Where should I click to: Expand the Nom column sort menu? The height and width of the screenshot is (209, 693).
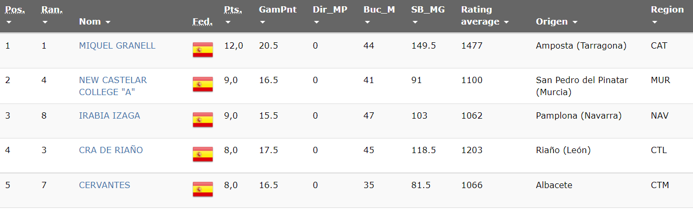[x=108, y=22]
